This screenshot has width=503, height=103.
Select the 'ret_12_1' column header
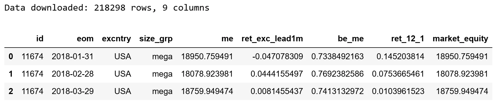point(408,39)
